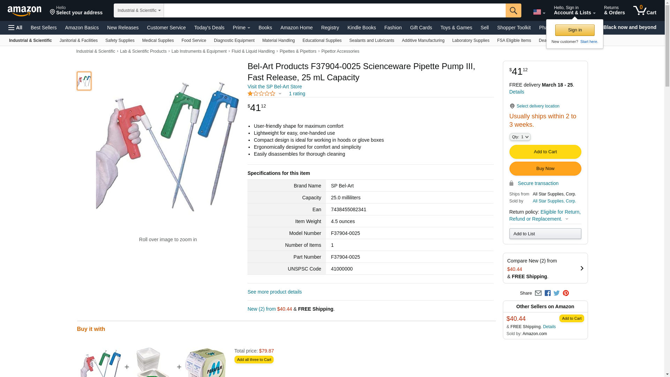Expand the Industrial & Scientific search category dropdown
This screenshot has height=377, width=670.
pos(139,10)
